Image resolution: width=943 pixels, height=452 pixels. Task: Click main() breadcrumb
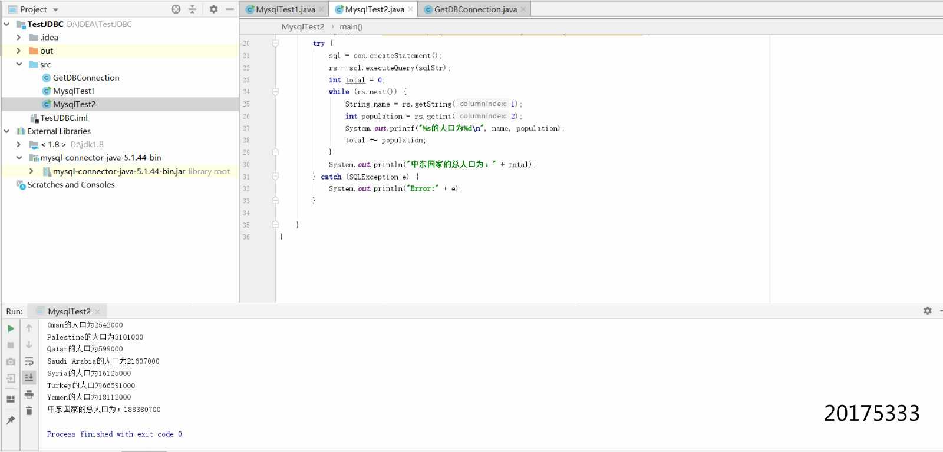click(x=351, y=27)
